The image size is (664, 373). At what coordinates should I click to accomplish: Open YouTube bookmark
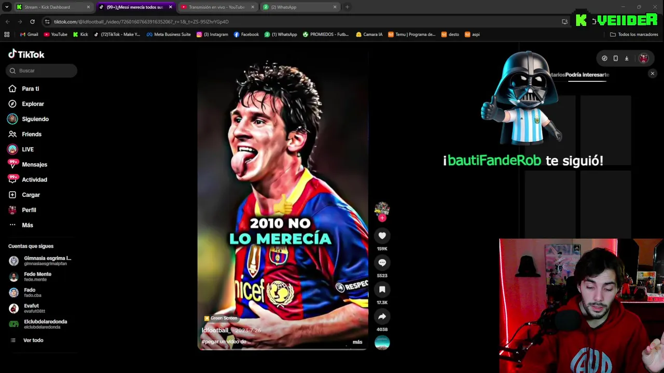pos(56,35)
